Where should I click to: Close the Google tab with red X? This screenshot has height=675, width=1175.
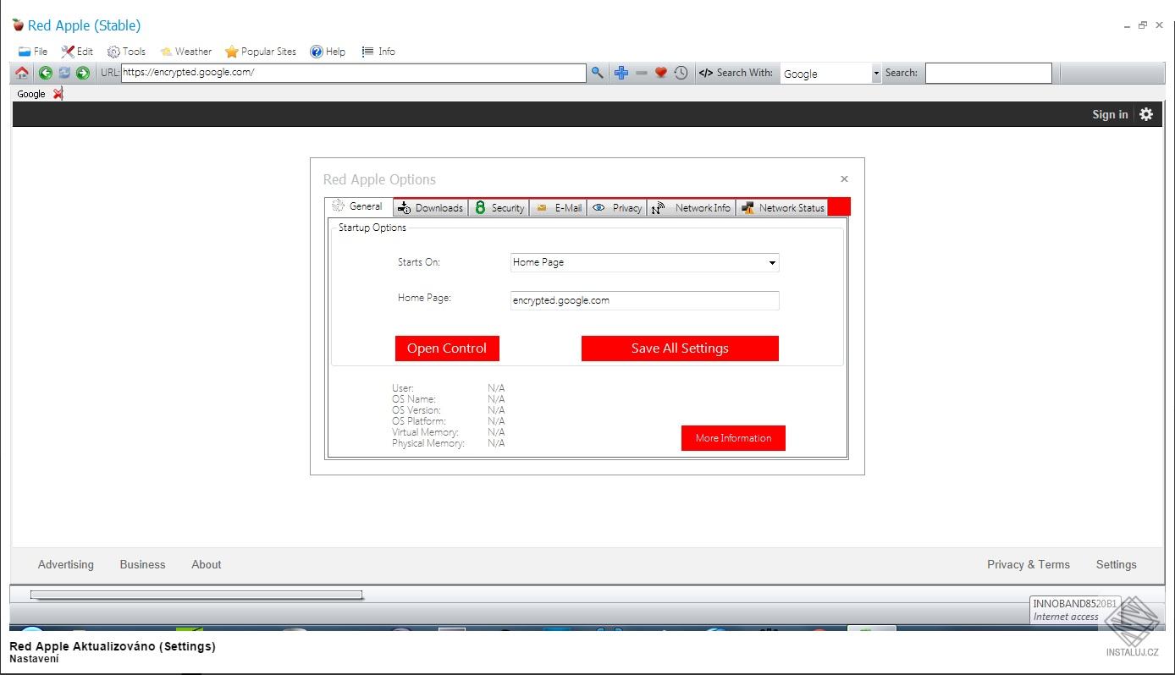tap(58, 94)
